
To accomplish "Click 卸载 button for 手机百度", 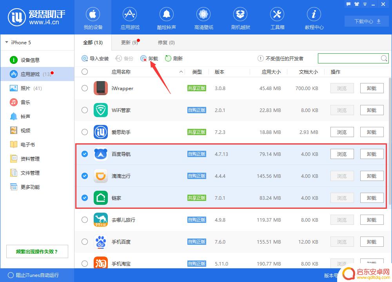I will (x=372, y=242).
